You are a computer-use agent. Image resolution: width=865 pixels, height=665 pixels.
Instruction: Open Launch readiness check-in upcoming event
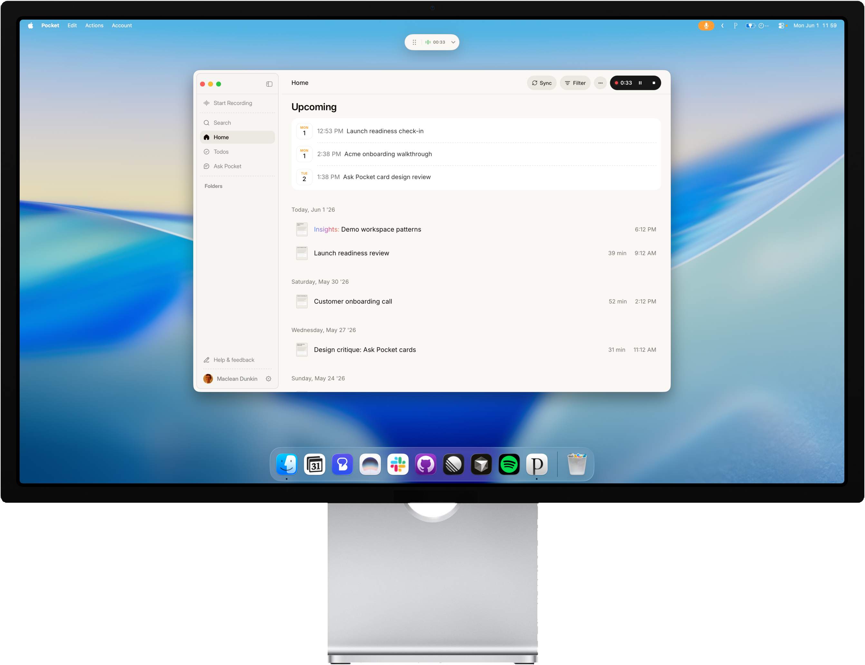[476, 131]
